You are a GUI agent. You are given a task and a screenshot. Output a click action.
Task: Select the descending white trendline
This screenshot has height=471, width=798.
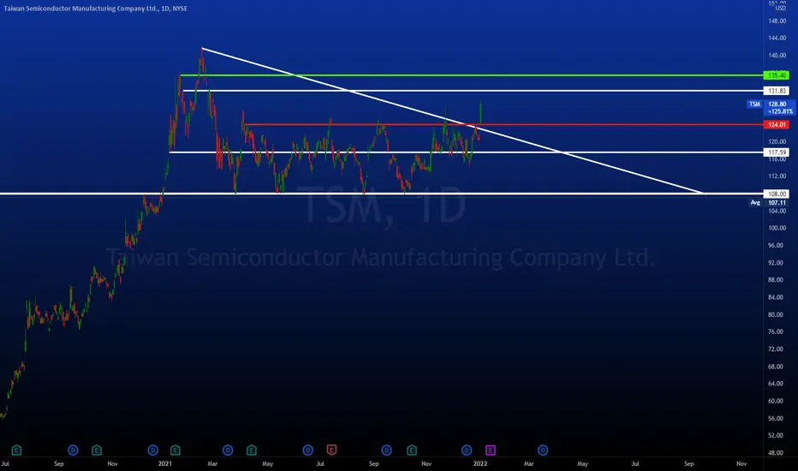click(453, 122)
